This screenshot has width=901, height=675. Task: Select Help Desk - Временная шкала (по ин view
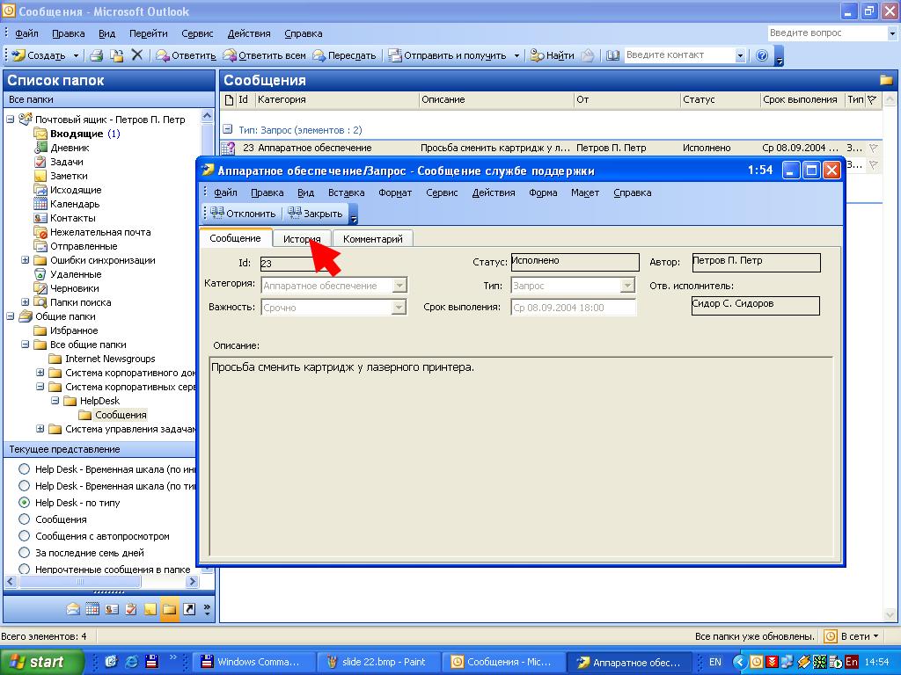point(24,469)
